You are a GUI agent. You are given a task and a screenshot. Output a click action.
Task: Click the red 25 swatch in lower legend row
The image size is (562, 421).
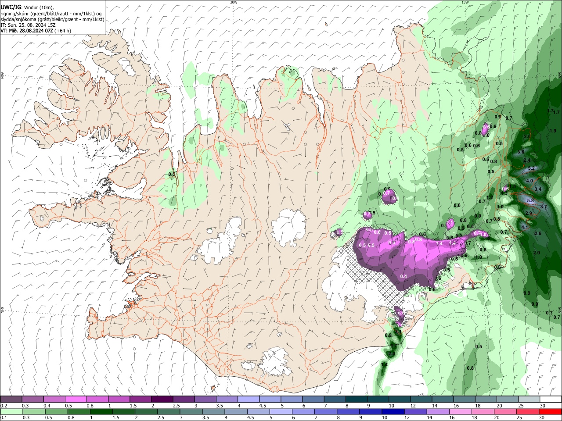[x=527, y=411]
